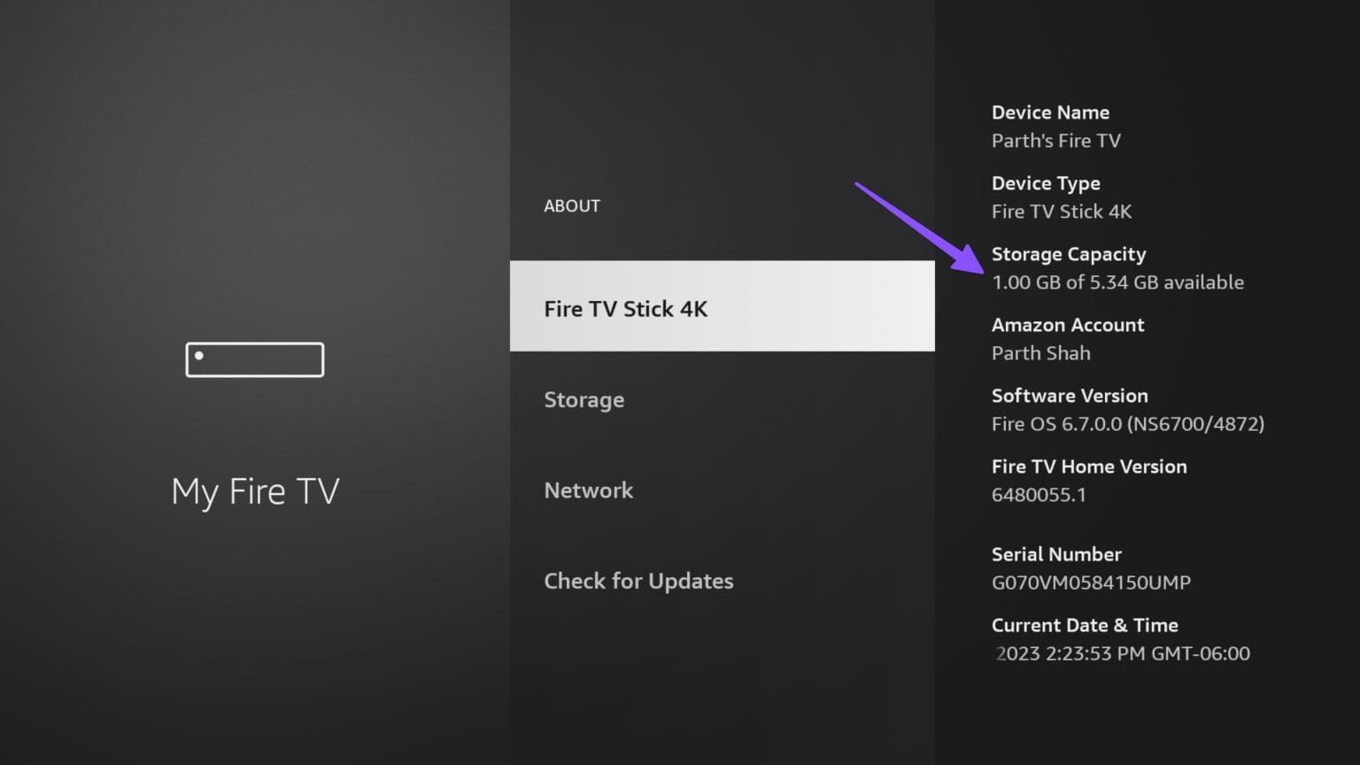Click the G070VM0584150UMP serial value
The width and height of the screenshot is (1360, 765).
click(x=1091, y=583)
